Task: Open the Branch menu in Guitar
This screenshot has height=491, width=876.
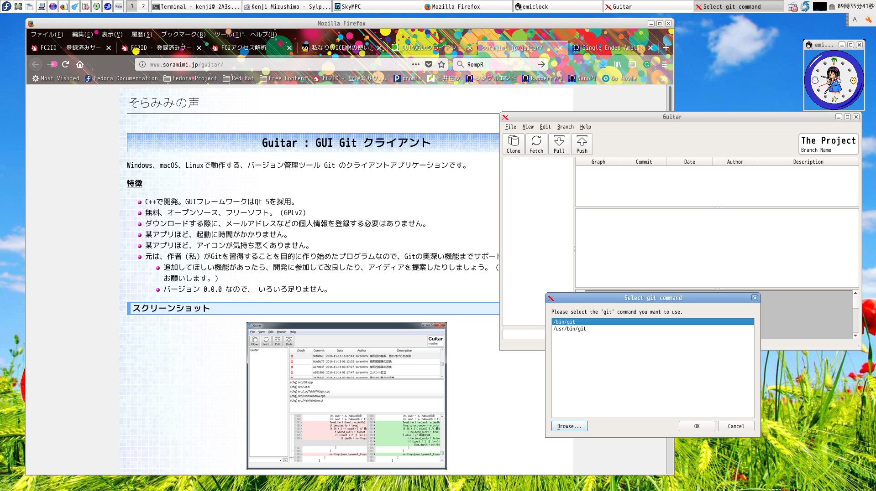Action: click(565, 127)
